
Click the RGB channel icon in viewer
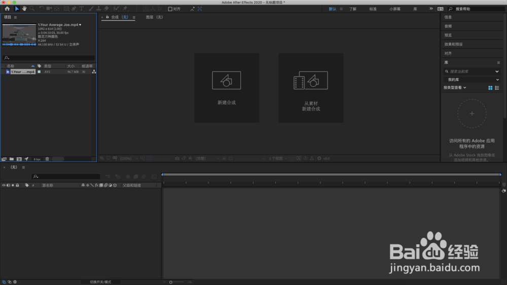pos(191,159)
